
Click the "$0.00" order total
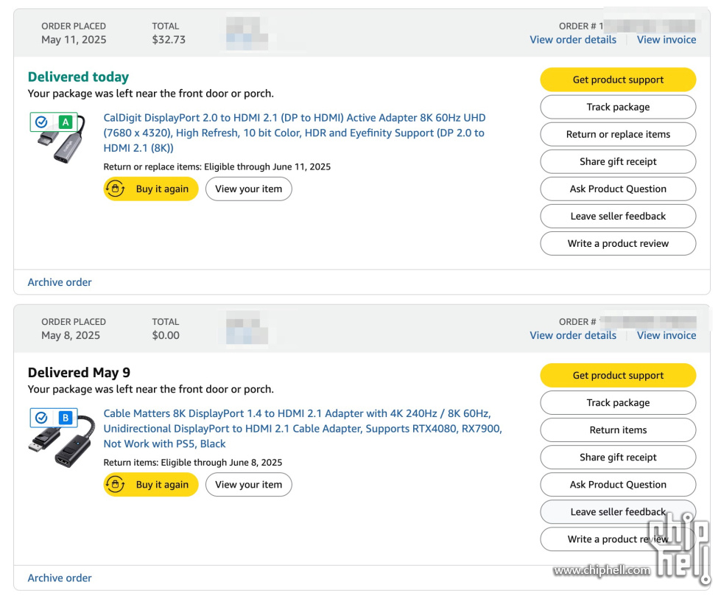[166, 336]
